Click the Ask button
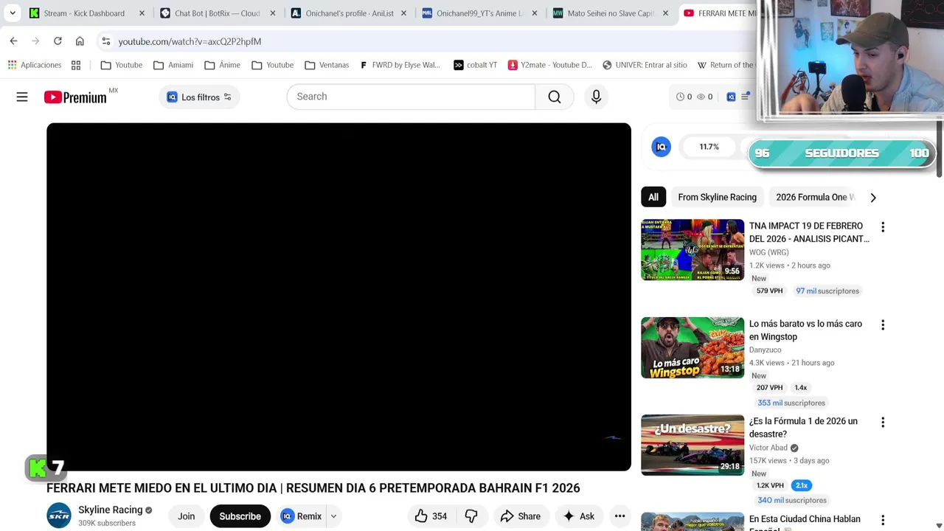Viewport: 944px width, 531px height. pos(578,516)
